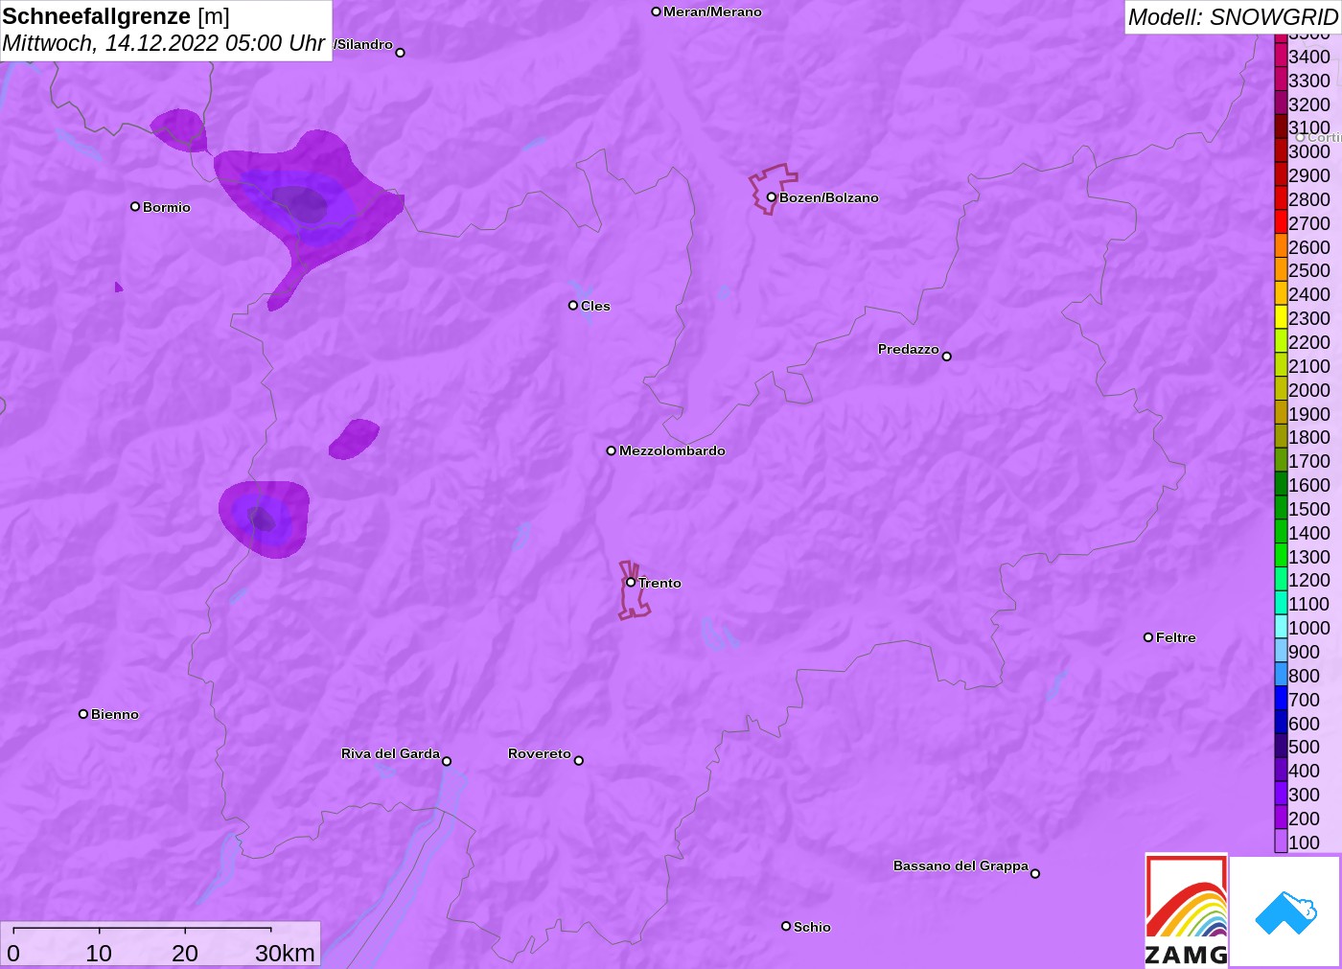
Task: Click the legend value "900"
Action: [x=1304, y=652]
